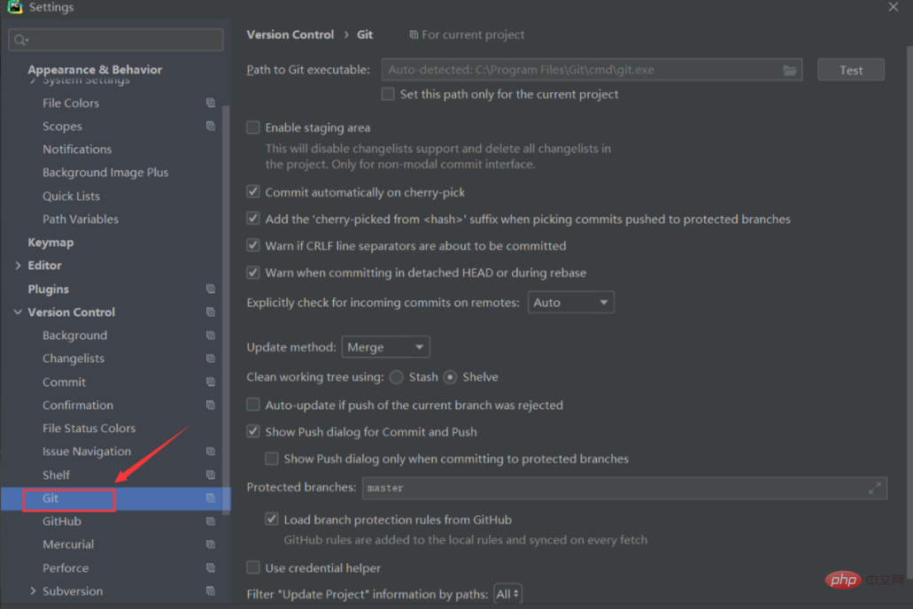The height and width of the screenshot is (609, 913).
Task: Click the folder browse icon for Git path
Action: 790,70
